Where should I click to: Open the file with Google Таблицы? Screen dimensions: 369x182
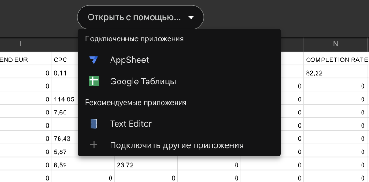click(179, 81)
